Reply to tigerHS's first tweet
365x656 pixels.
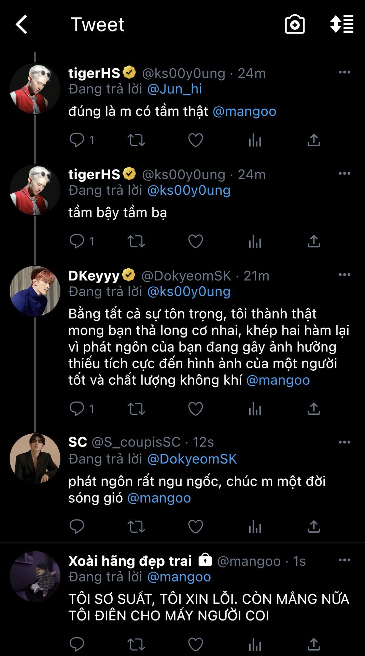click(77, 140)
